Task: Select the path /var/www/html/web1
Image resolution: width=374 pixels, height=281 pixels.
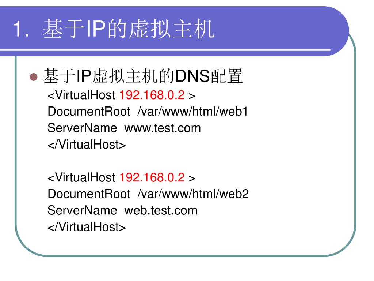Action: click(x=193, y=112)
